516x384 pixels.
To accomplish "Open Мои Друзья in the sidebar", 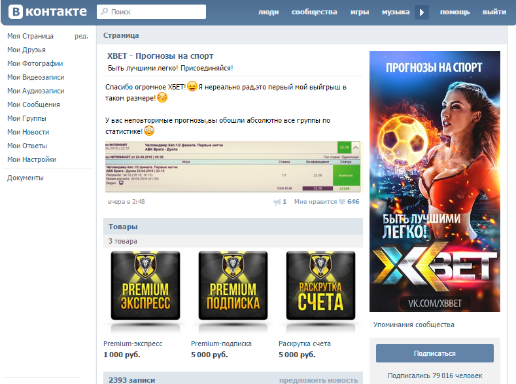I will tap(26, 50).
